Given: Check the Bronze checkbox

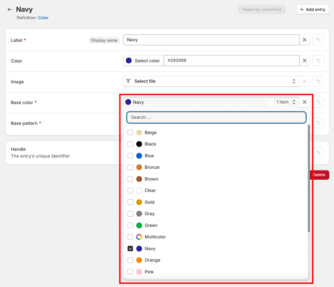Looking at the screenshot, I should click(x=130, y=167).
